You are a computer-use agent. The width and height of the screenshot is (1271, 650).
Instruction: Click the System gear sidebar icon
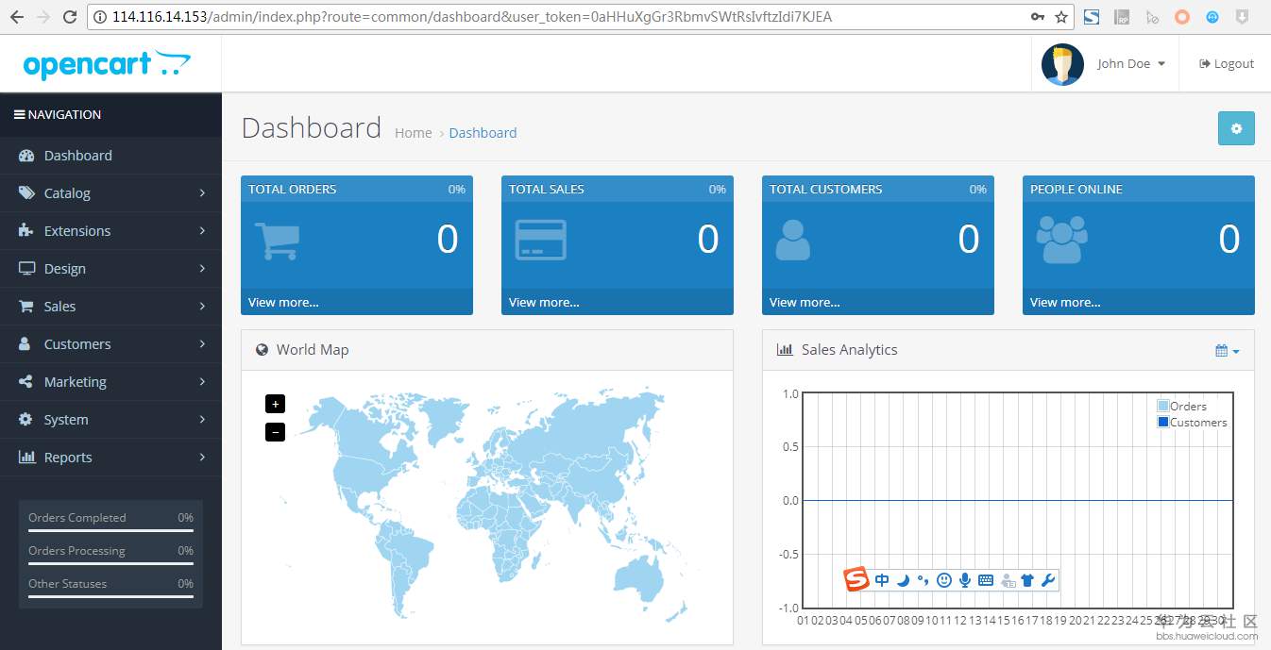coord(26,419)
